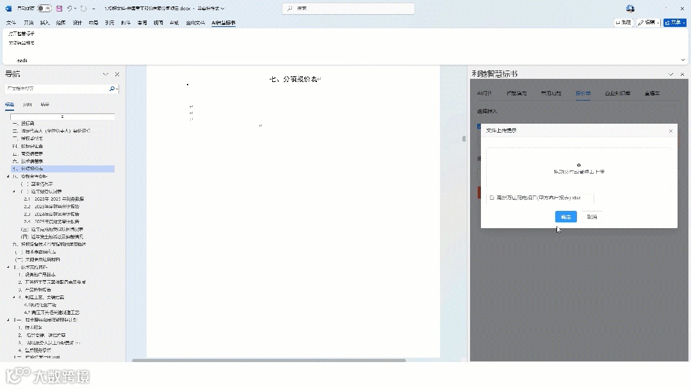The height and width of the screenshot is (389, 691).
Task: Switch to the 开始 ribbon tab
Action: [x=28, y=23]
